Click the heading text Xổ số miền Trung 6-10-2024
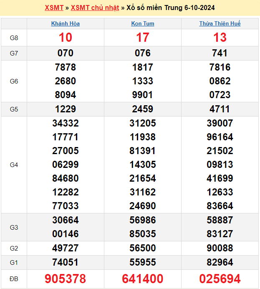 coord(171,8)
